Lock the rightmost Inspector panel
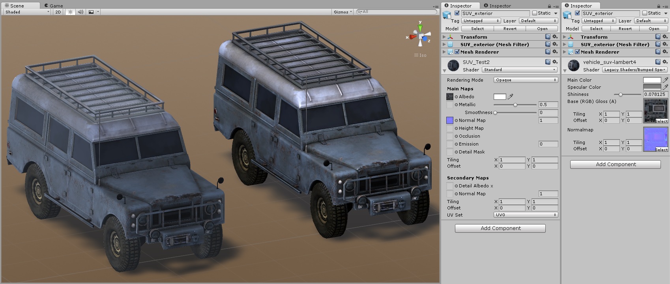670x284 pixels. (x=659, y=6)
